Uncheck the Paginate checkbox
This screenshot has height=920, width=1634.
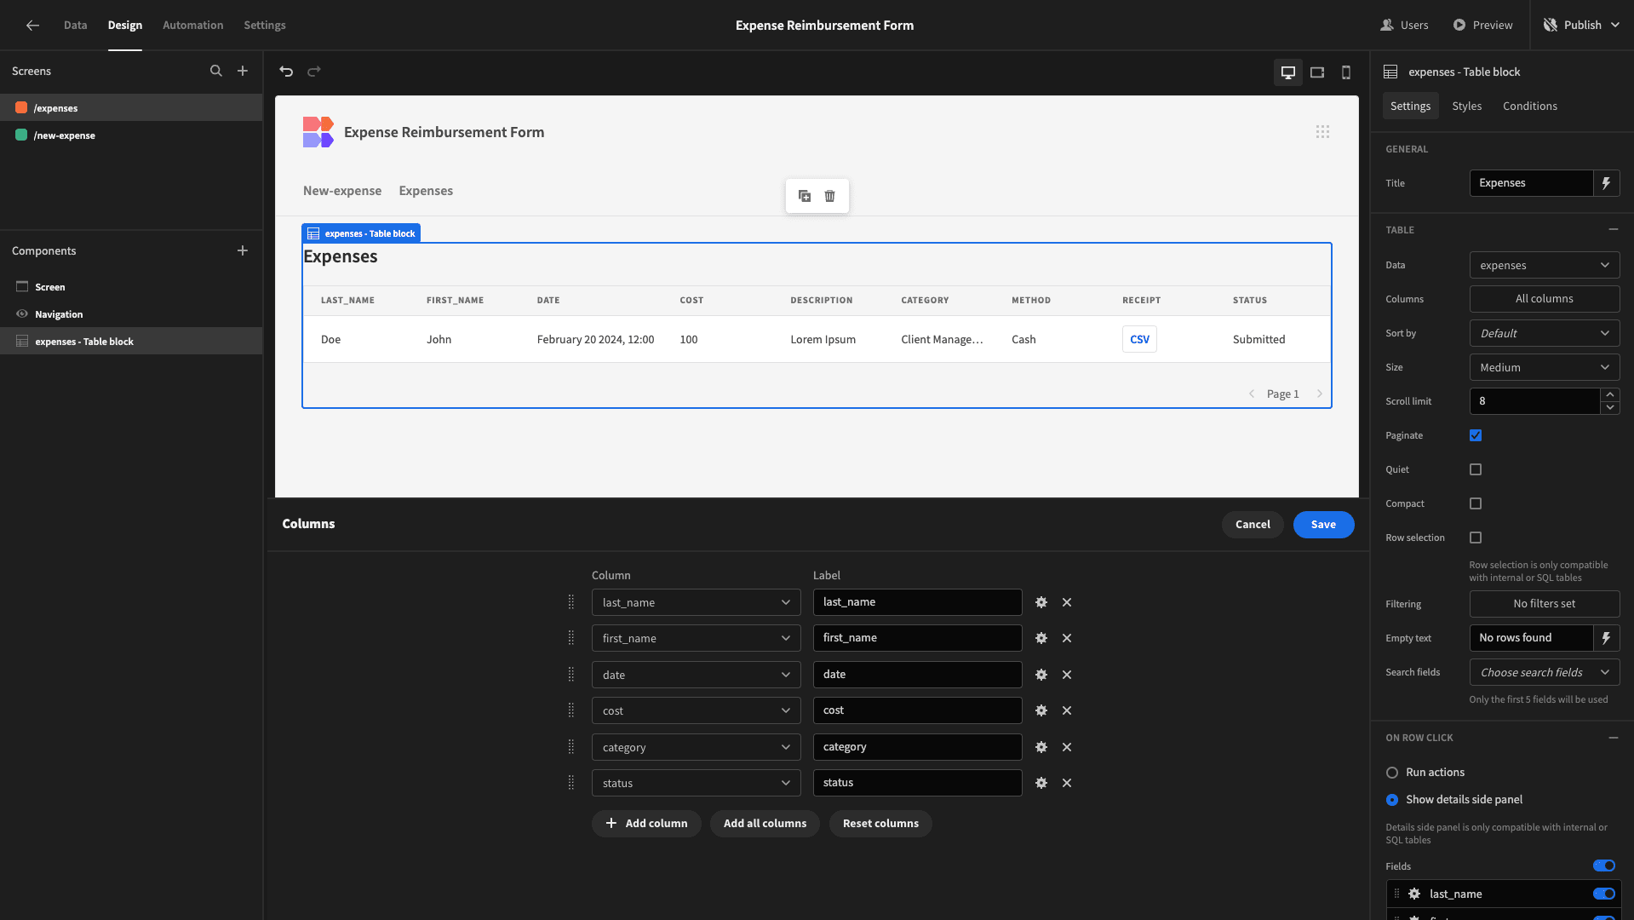click(x=1476, y=435)
